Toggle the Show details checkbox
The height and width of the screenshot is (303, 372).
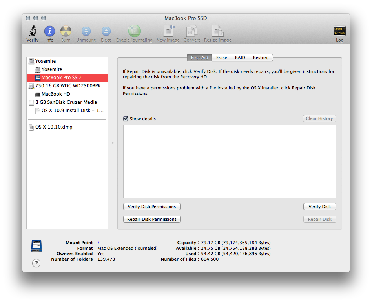(126, 118)
